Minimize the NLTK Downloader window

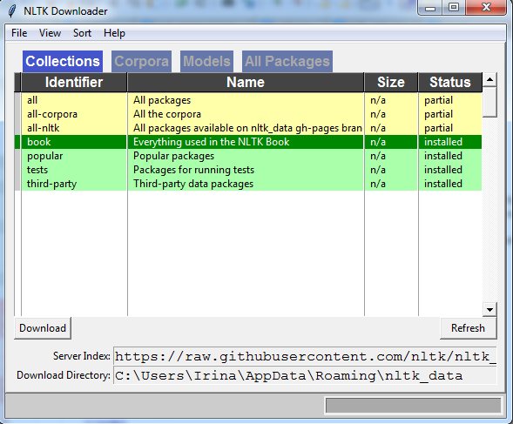point(430,8)
